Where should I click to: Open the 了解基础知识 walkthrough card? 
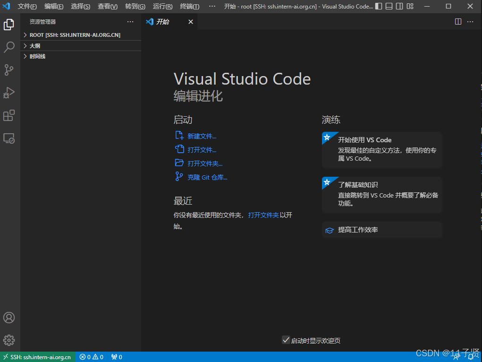(382, 195)
